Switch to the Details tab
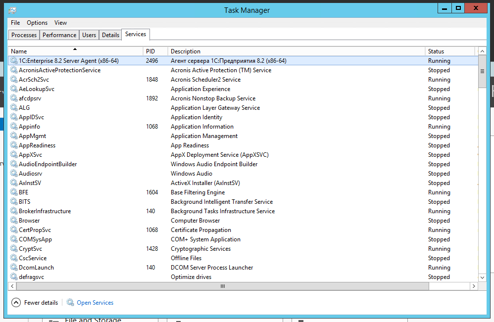Viewport: 494px width, 322px height. 110,35
